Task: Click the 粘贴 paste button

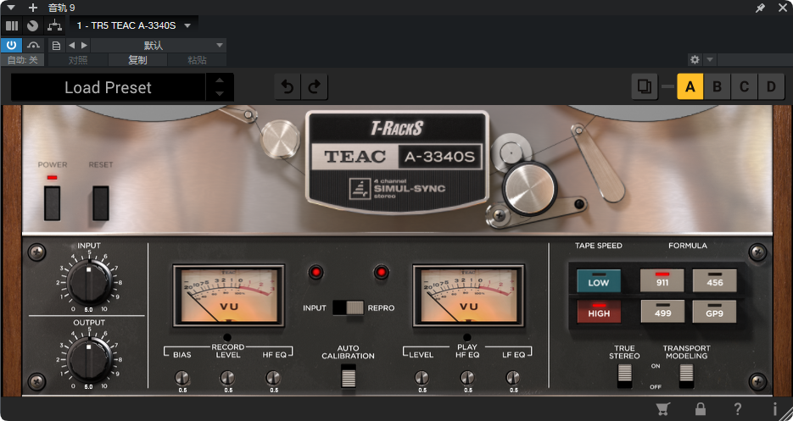Action: click(197, 59)
